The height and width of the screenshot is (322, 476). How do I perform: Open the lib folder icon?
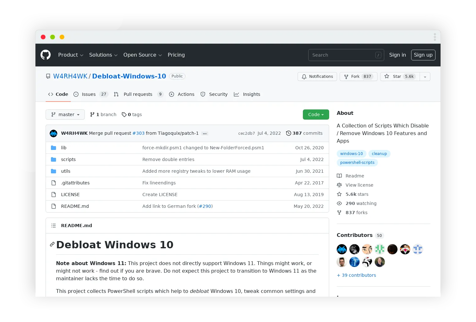[53, 147]
